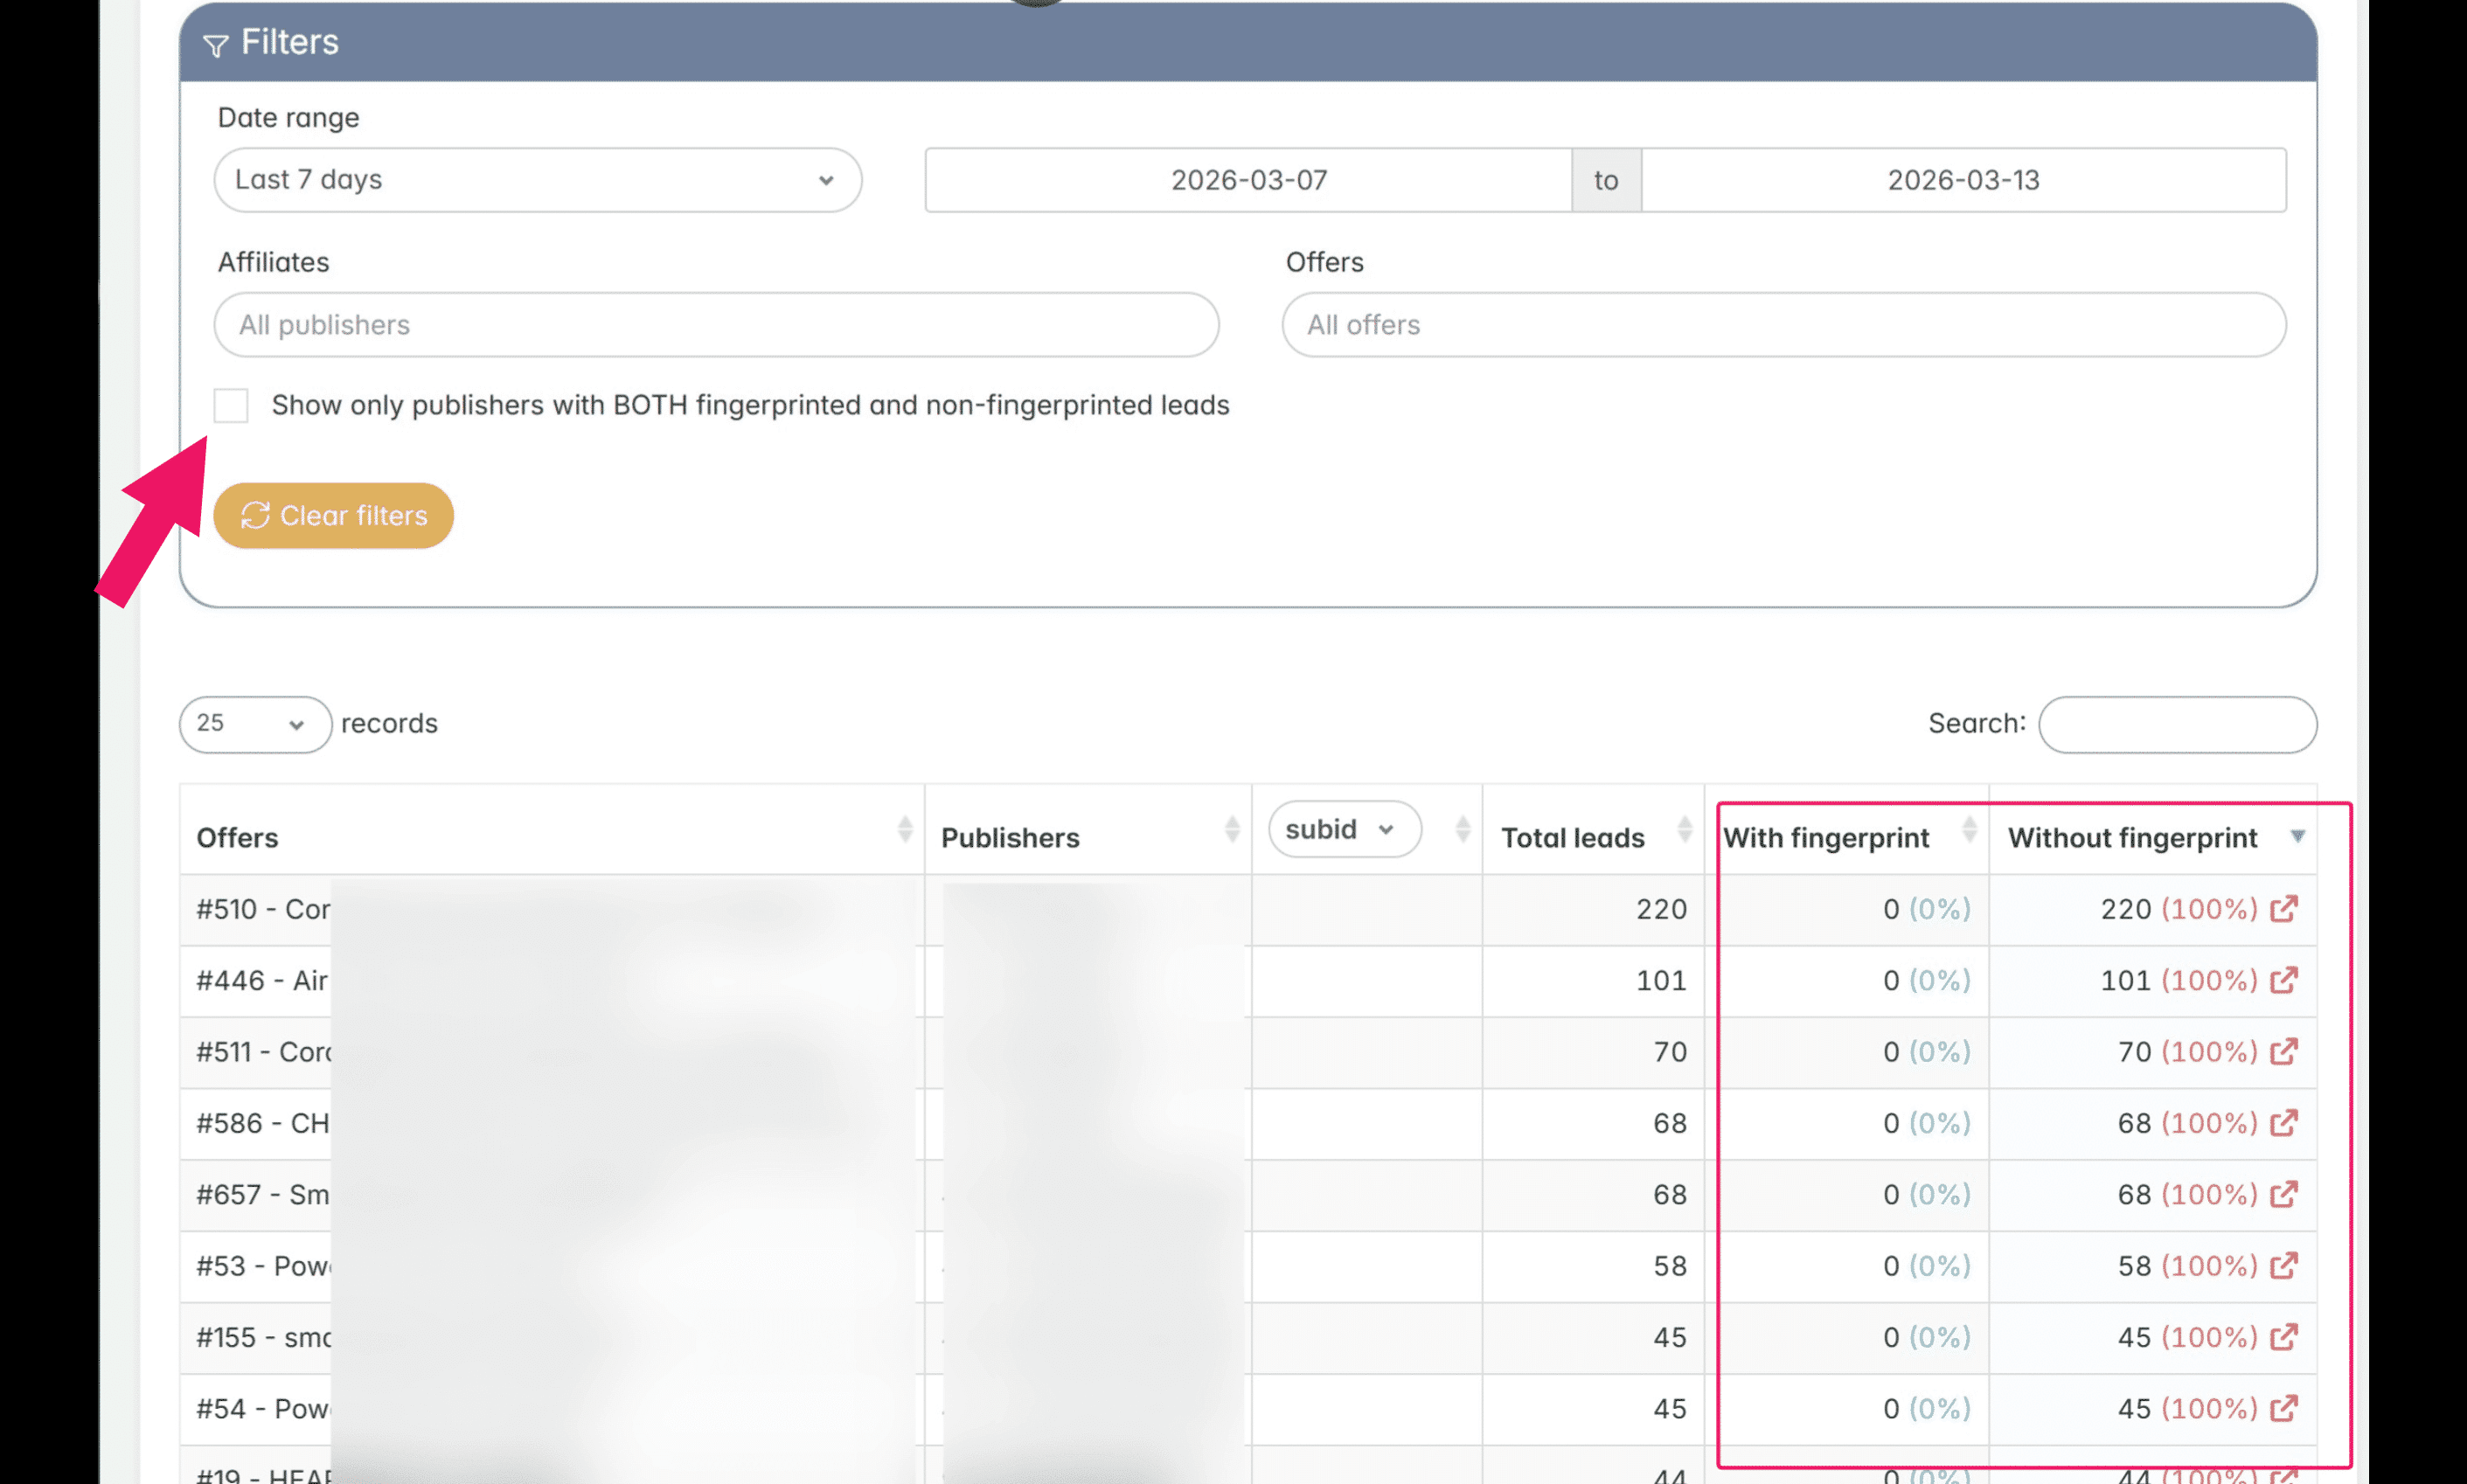Open the All offers selector
2467x1484 pixels.
click(x=1784, y=325)
